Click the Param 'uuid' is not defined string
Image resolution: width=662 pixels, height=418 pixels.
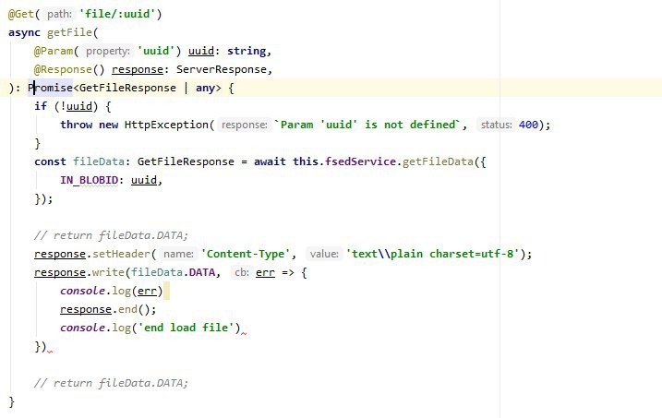click(367, 125)
